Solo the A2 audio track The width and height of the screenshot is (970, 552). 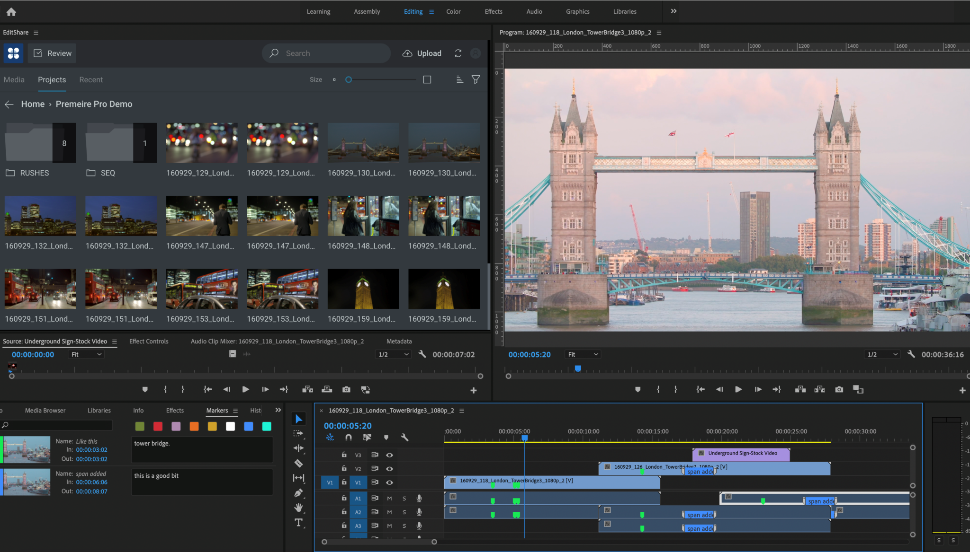point(404,512)
